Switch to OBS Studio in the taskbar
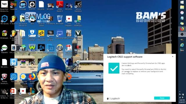 click(182, 34)
